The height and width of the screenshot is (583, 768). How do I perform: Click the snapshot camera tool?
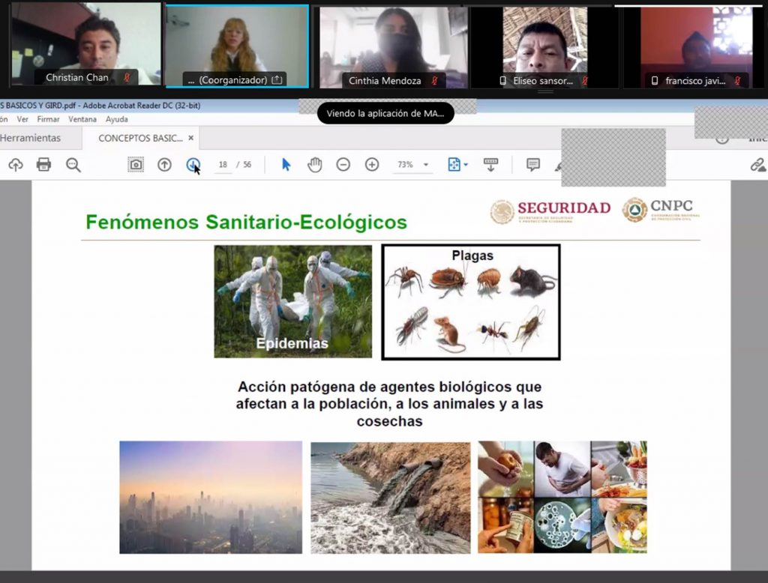[x=136, y=165]
